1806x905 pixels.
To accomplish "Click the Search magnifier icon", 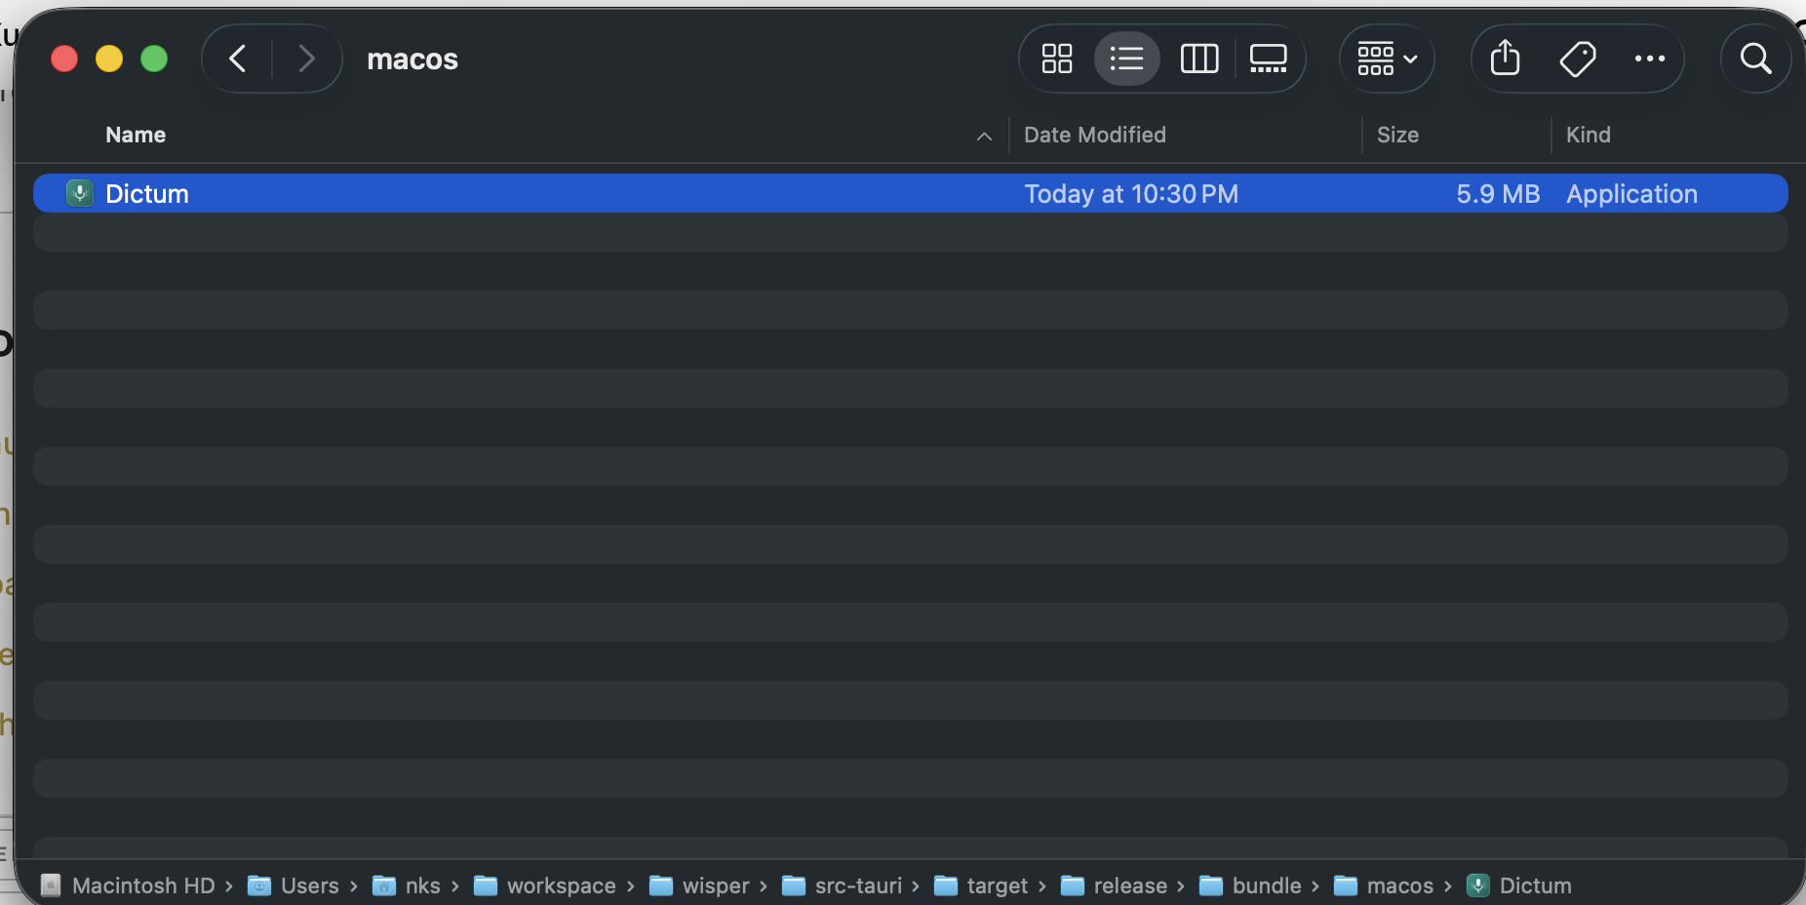I will (x=1755, y=59).
